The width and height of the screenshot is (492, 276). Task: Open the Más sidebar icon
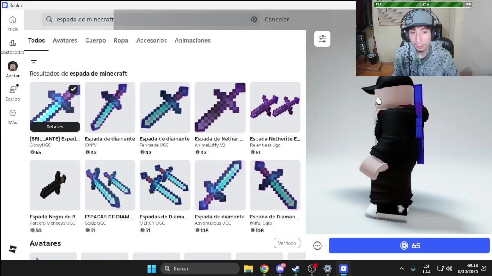coord(13,113)
